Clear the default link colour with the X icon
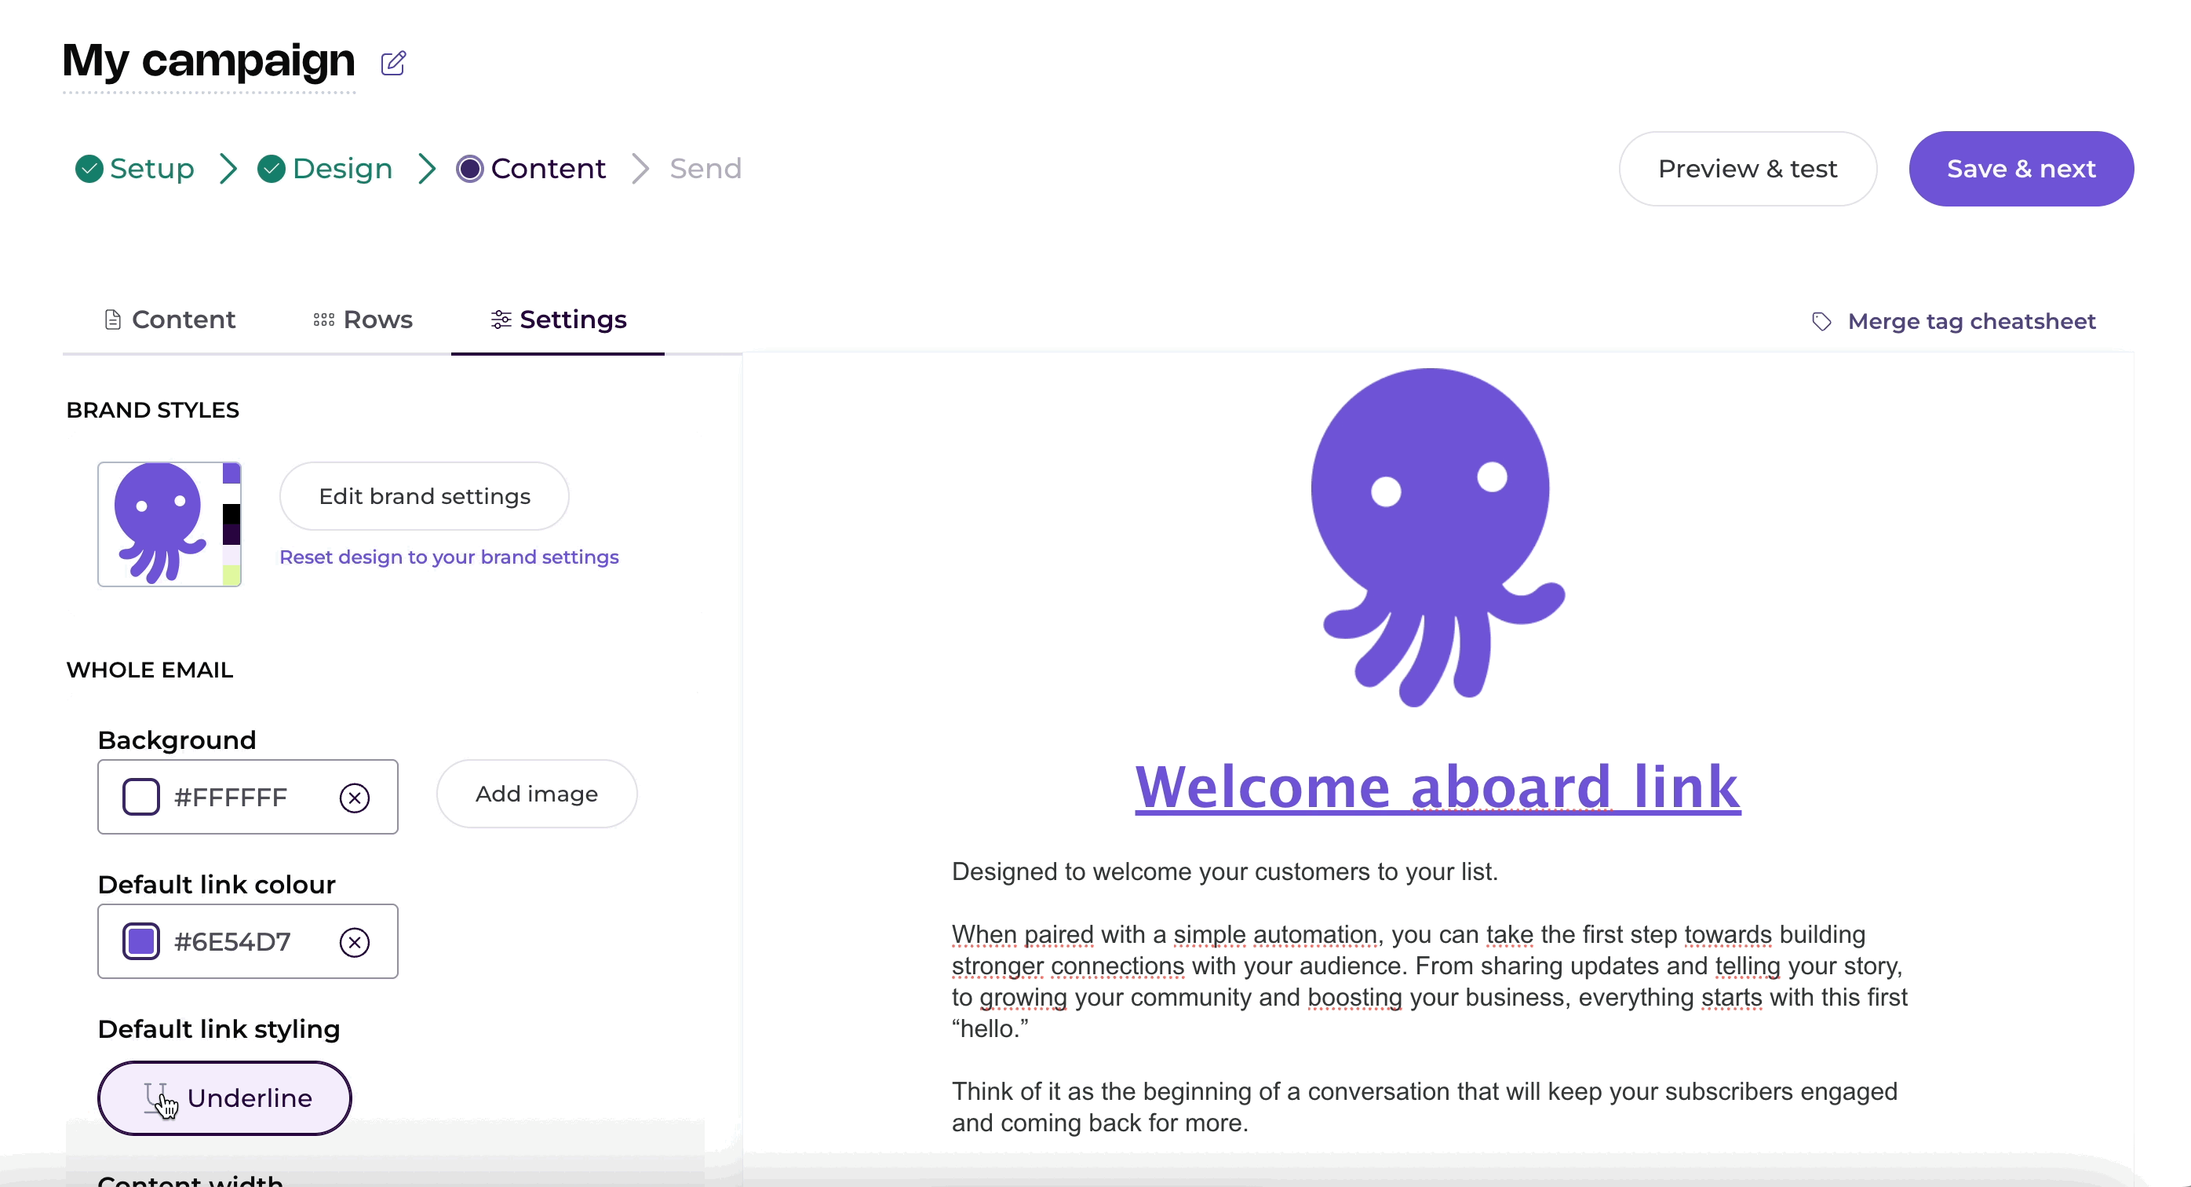Screen dimensions: 2191x1187 click(355, 942)
